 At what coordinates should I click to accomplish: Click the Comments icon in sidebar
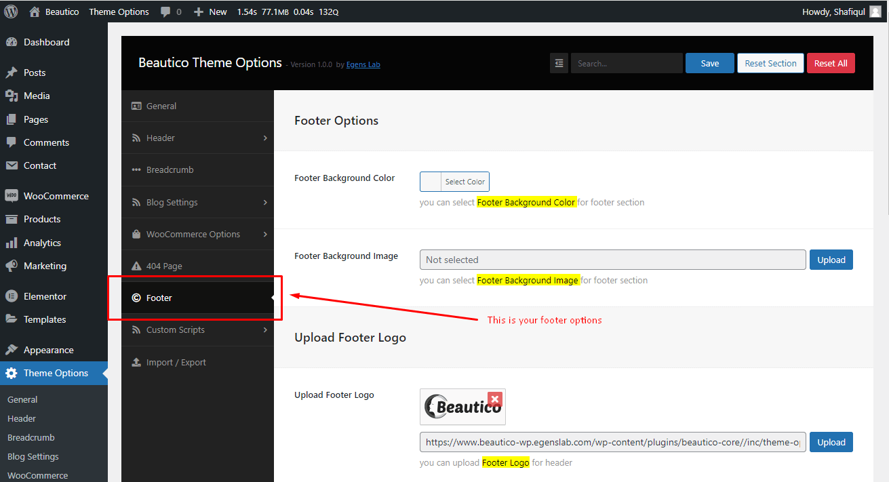tap(12, 142)
